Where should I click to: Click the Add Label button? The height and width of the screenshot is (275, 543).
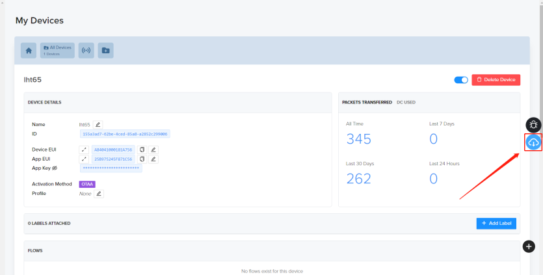point(496,224)
